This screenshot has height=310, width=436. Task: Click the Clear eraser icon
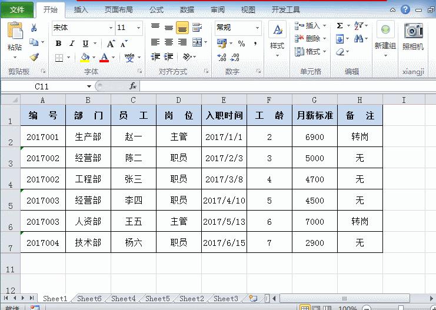pos(340,52)
